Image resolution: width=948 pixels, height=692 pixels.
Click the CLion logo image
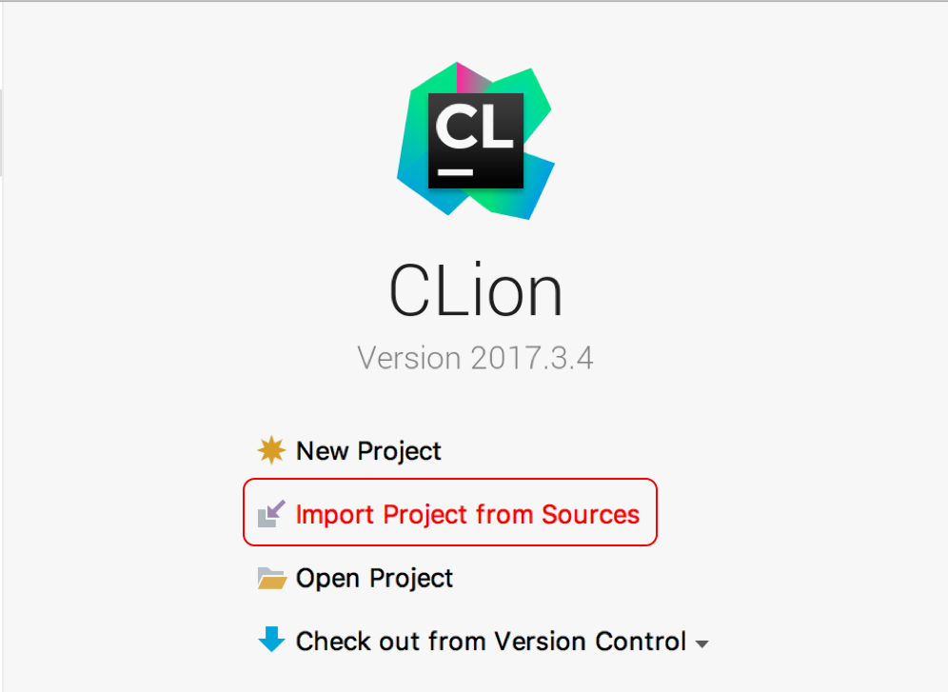(x=475, y=140)
